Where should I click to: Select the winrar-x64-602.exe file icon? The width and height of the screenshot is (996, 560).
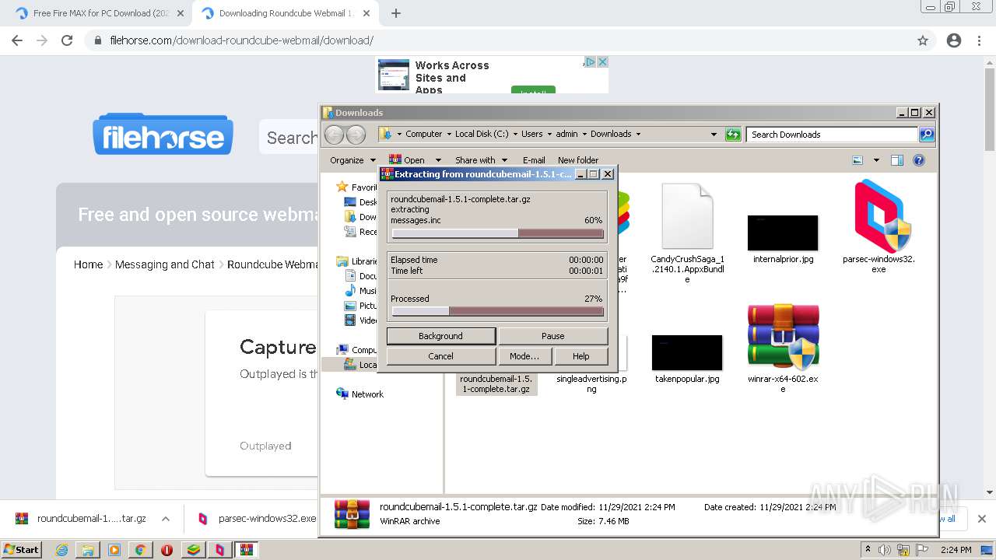click(783, 336)
